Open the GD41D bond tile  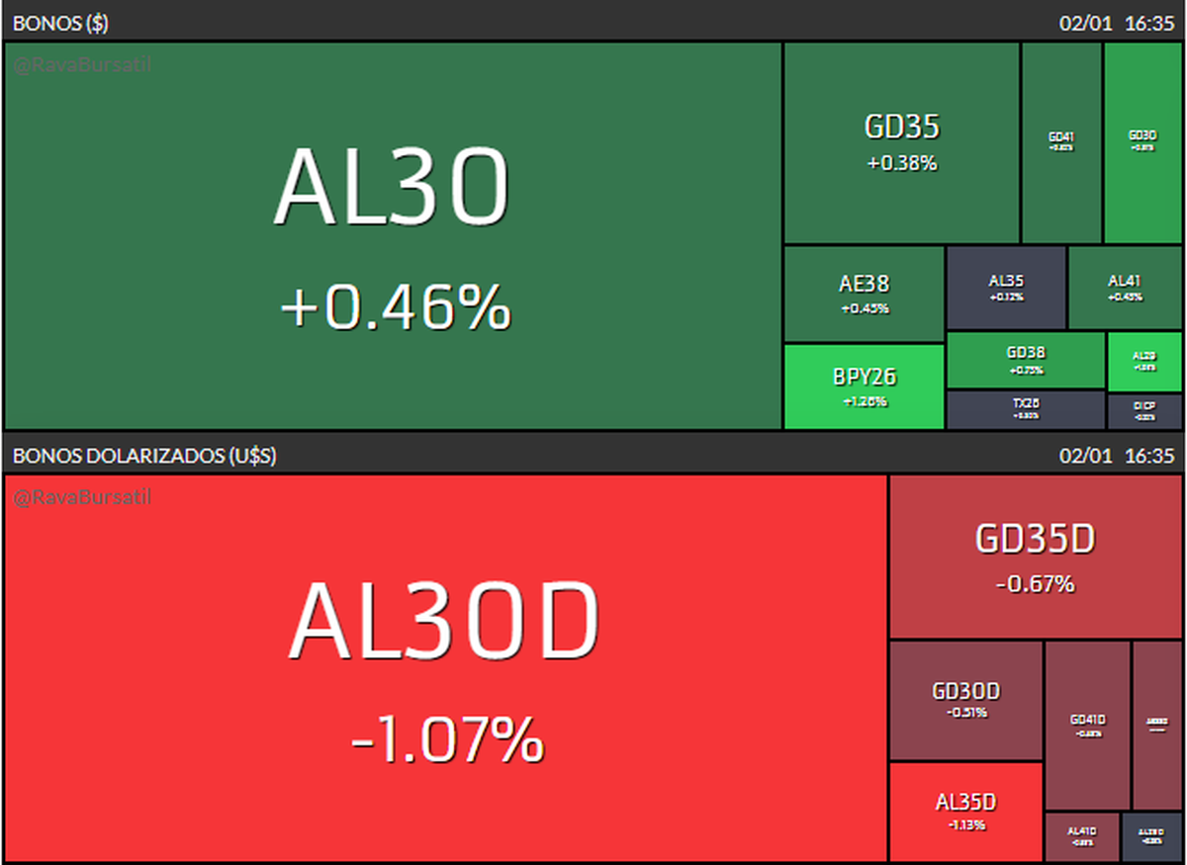coord(1088,726)
